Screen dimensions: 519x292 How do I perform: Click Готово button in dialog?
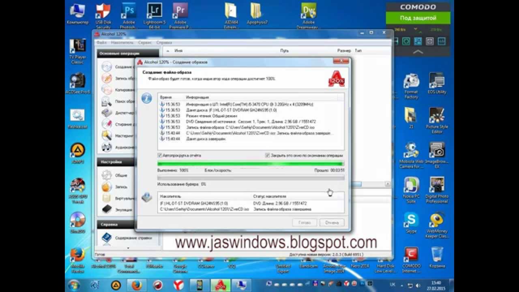304,223
